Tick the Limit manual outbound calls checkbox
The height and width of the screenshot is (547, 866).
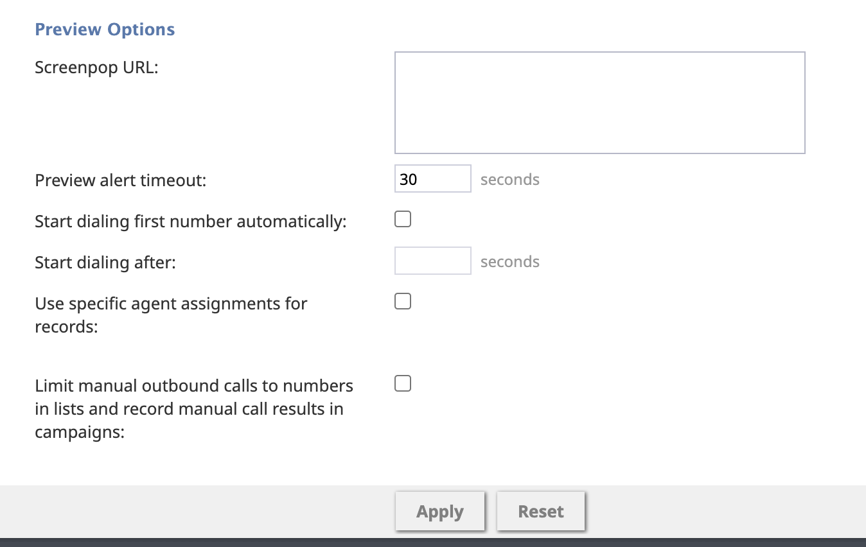(403, 384)
